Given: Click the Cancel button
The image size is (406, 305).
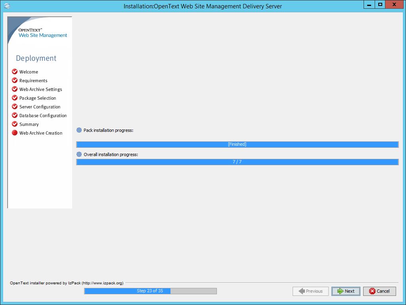Looking at the screenshot, I should point(379,291).
